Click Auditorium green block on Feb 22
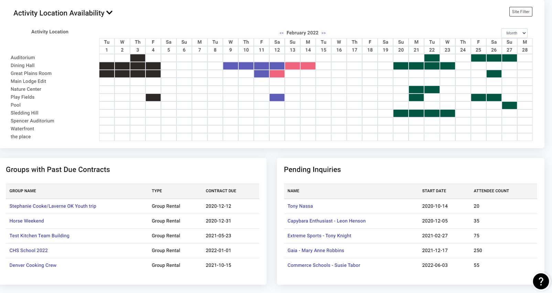552x293 pixels. tap(432, 58)
